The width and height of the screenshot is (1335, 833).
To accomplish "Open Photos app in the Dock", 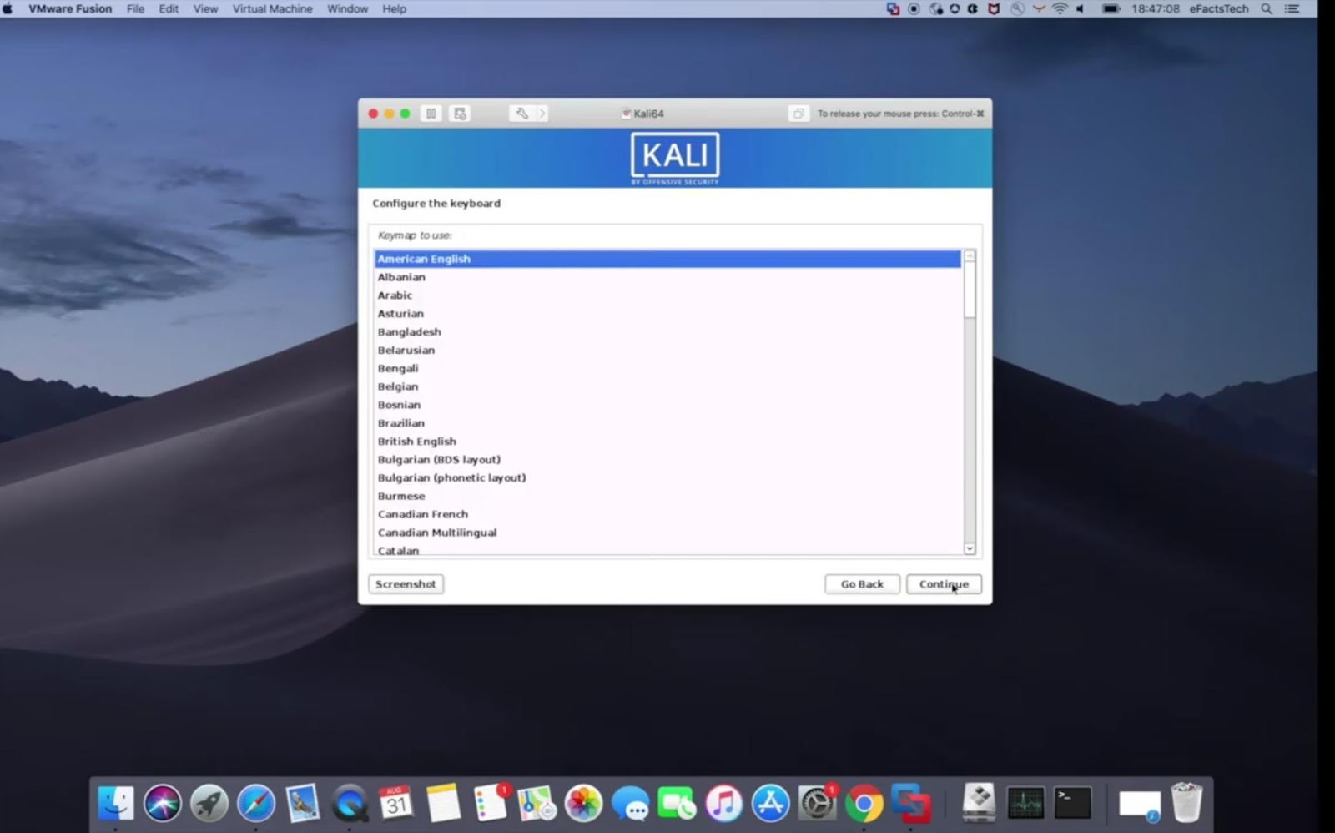I will pos(583,804).
